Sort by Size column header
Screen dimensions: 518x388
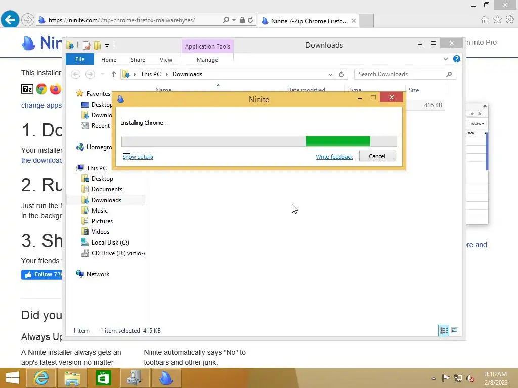tap(425, 90)
